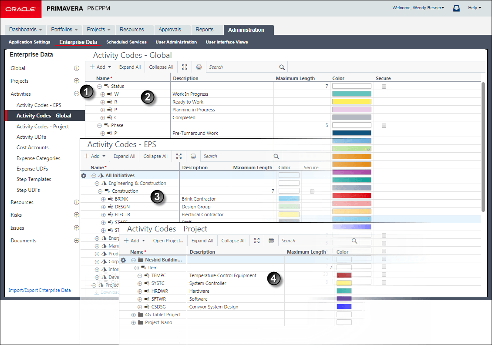
Task: Select Cost Accounts in sidebar
Action: coord(33,147)
